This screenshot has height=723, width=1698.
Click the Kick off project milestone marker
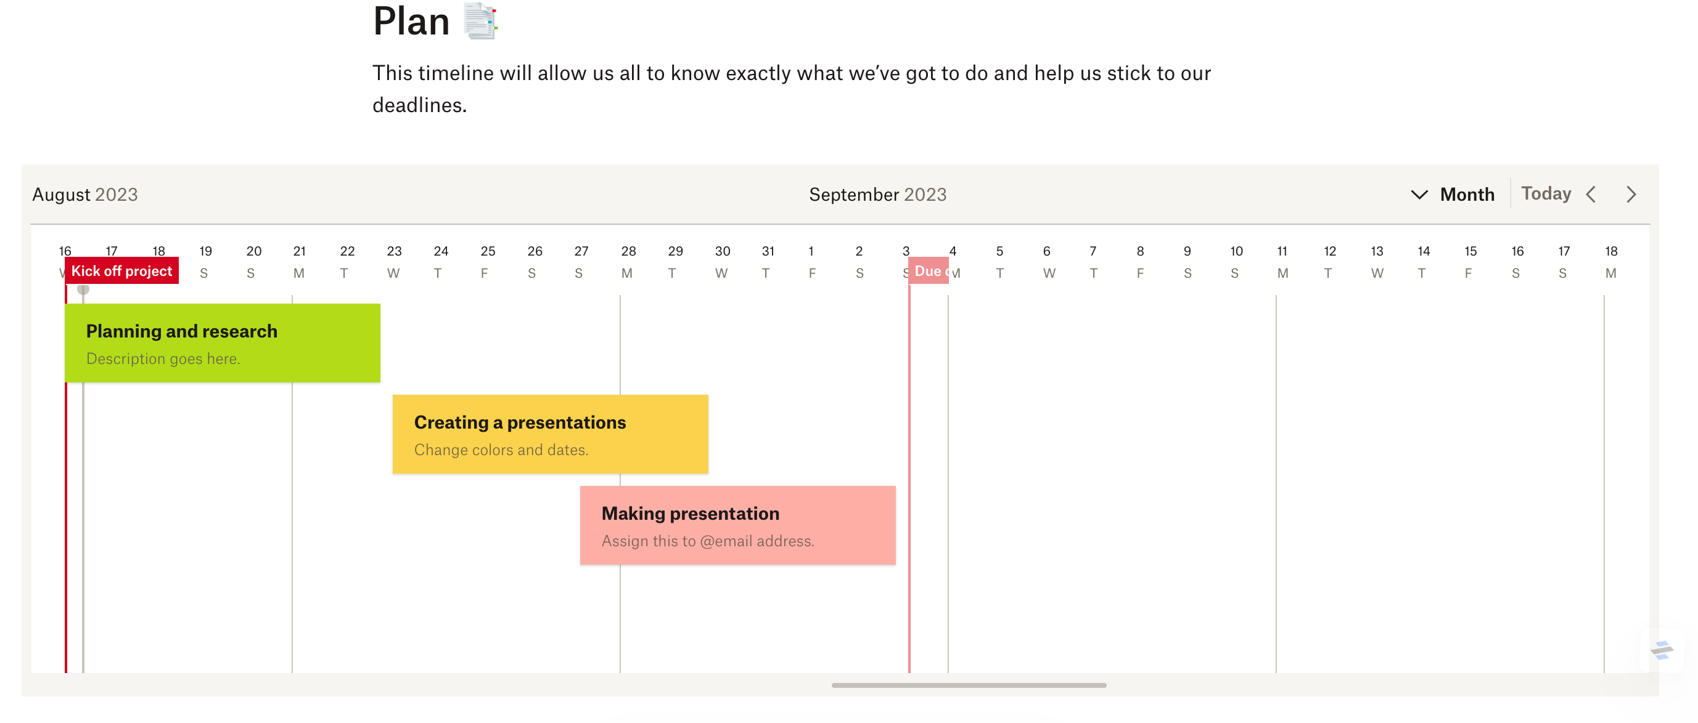[123, 272]
